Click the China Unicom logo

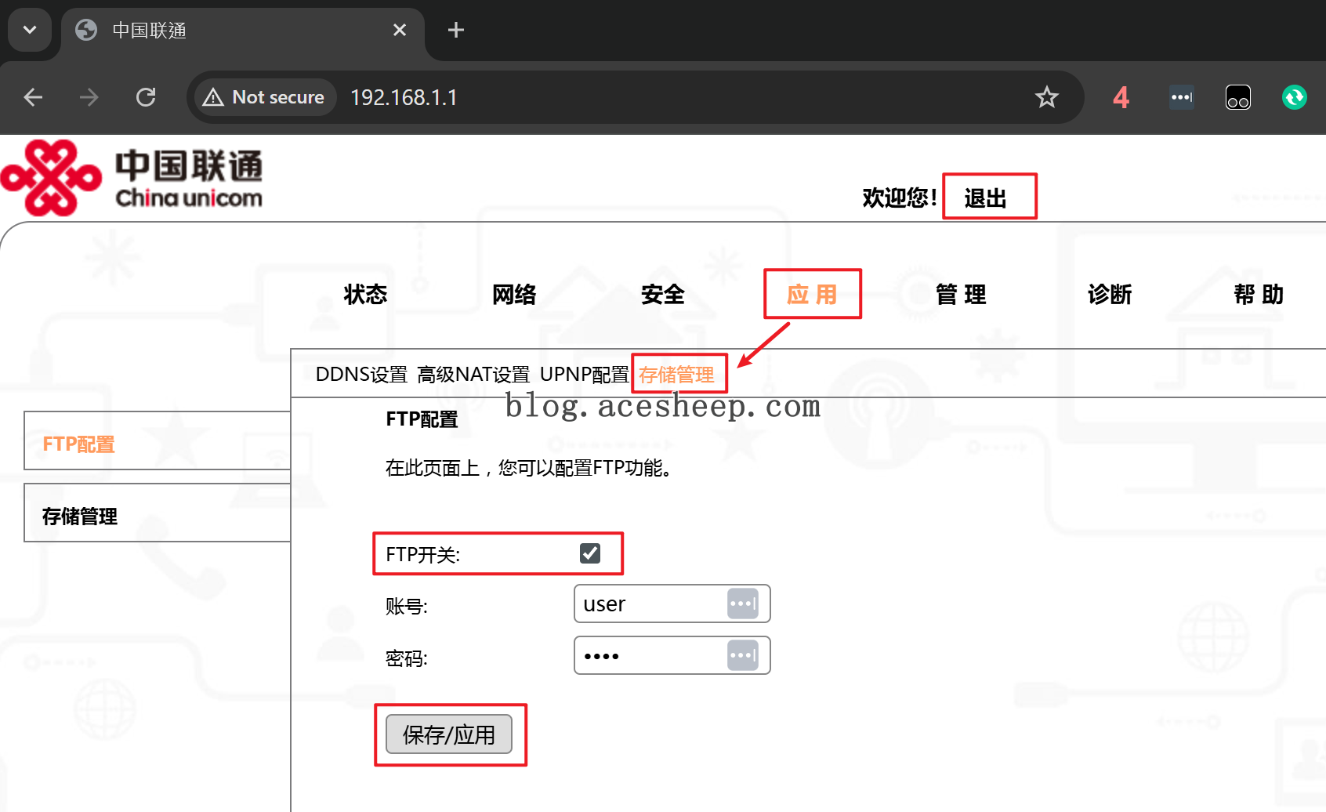(132, 178)
